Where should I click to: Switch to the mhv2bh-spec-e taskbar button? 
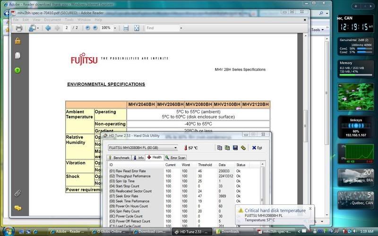click(x=275, y=232)
